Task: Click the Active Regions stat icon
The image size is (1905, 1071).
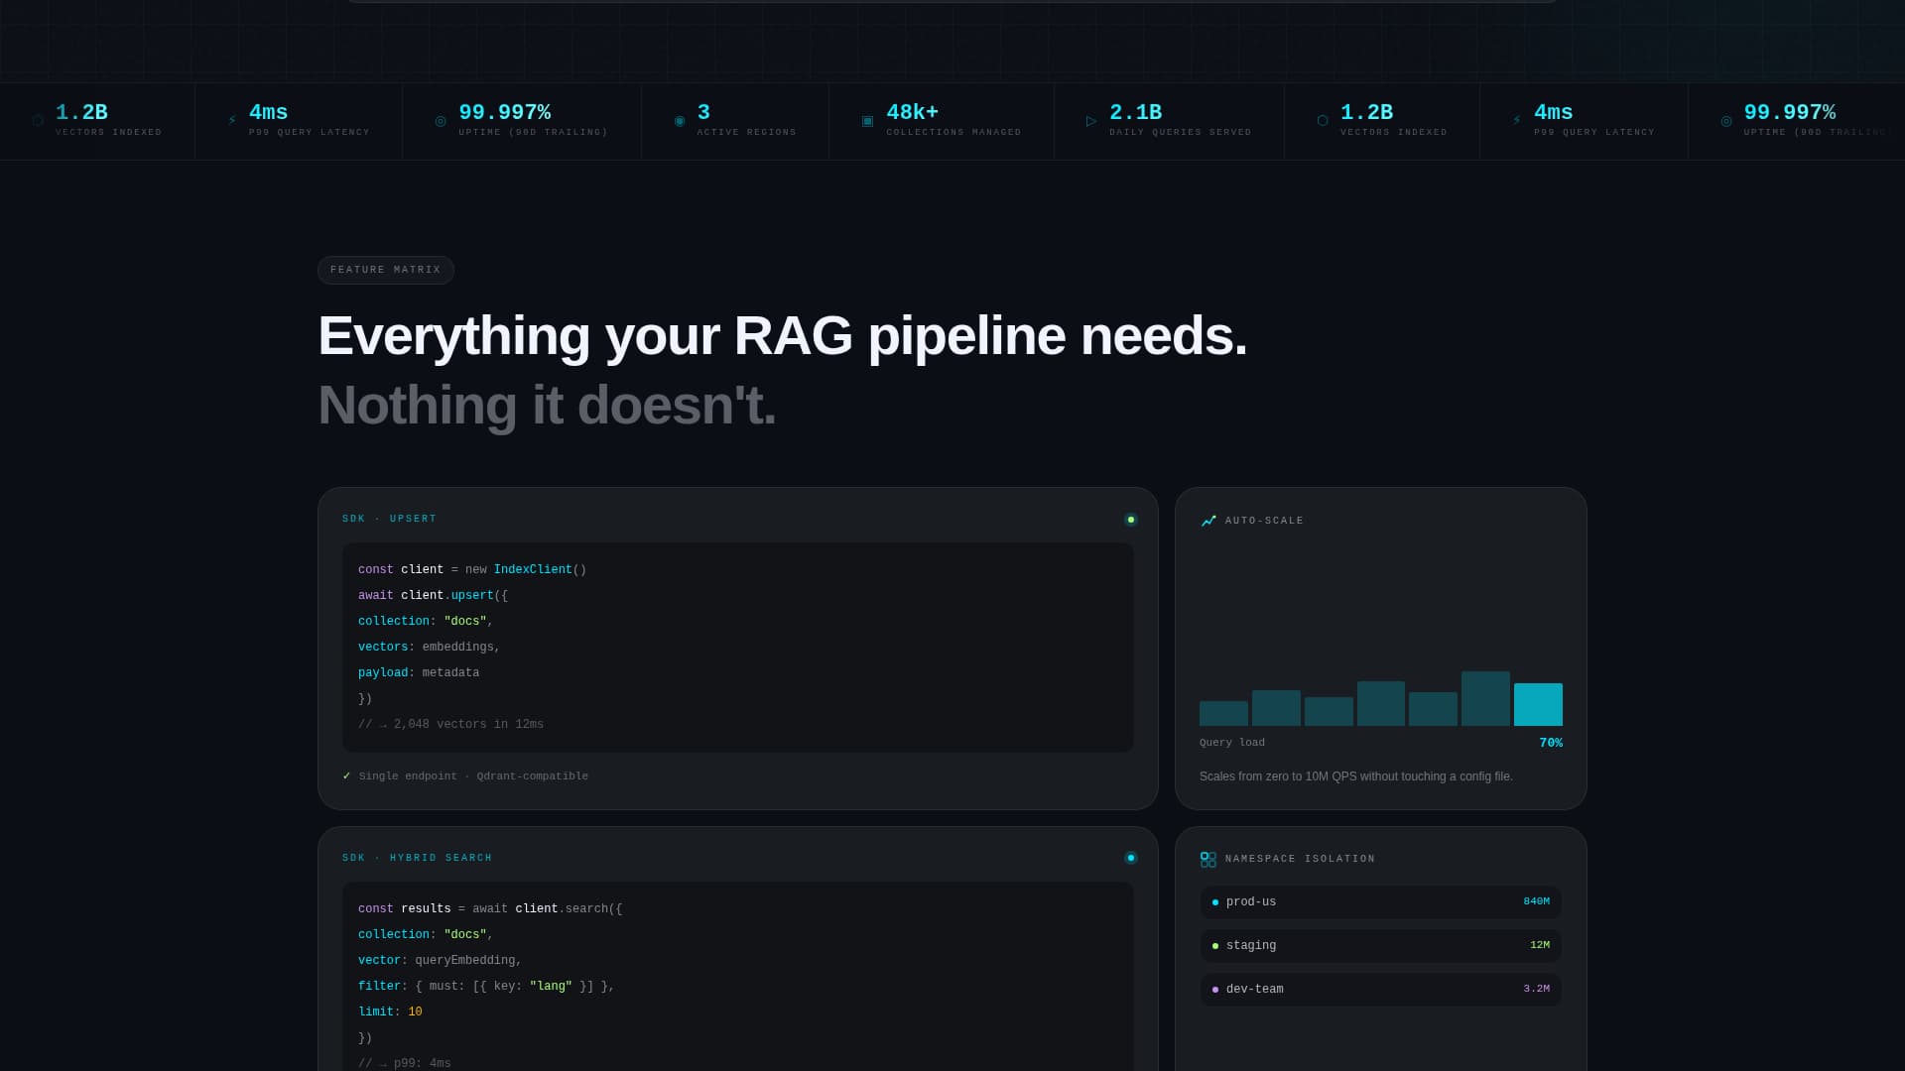Action: tap(680, 121)
